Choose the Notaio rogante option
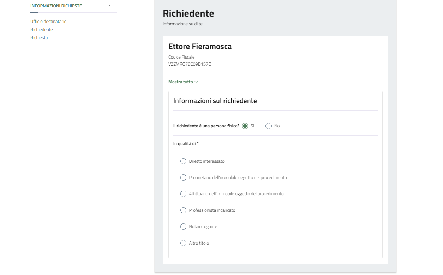 [x=183, y=227]
